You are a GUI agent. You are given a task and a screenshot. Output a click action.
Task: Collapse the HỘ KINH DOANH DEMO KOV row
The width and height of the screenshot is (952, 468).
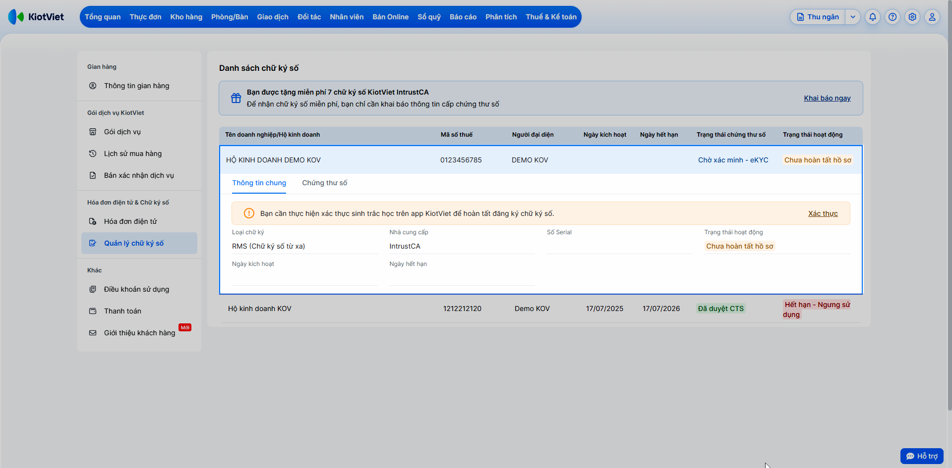pyautogui.click(x=541, y=160)
